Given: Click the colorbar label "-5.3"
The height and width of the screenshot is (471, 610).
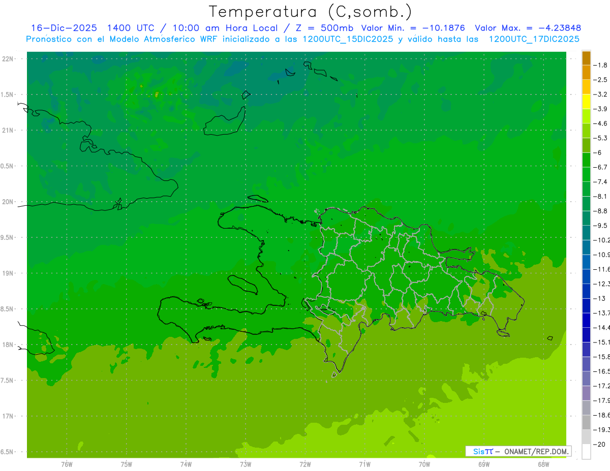Looking at the screenshot, I should pyautogui.click(x=601, y=138).
